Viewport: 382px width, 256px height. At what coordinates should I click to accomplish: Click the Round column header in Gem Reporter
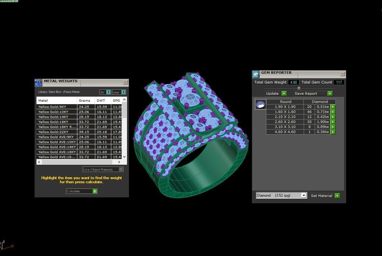[285, 102]
